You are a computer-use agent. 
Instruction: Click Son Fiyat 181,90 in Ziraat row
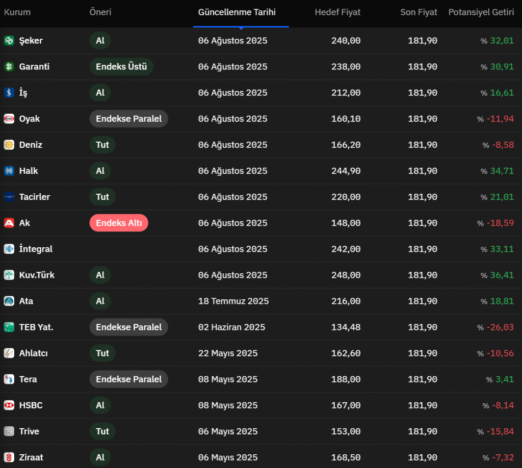point(423,457)
